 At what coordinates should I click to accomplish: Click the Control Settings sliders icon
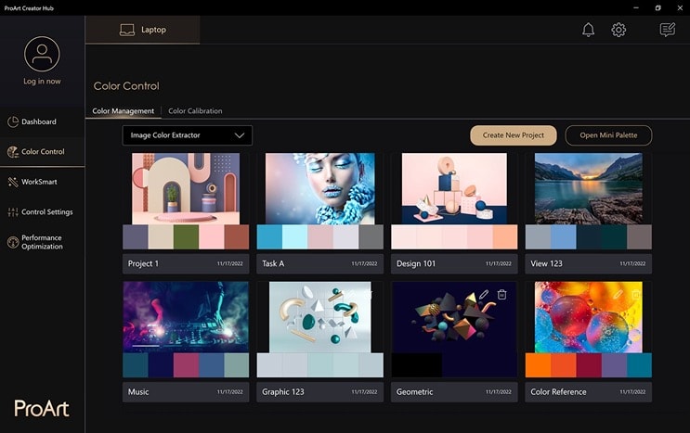(13, 212)
